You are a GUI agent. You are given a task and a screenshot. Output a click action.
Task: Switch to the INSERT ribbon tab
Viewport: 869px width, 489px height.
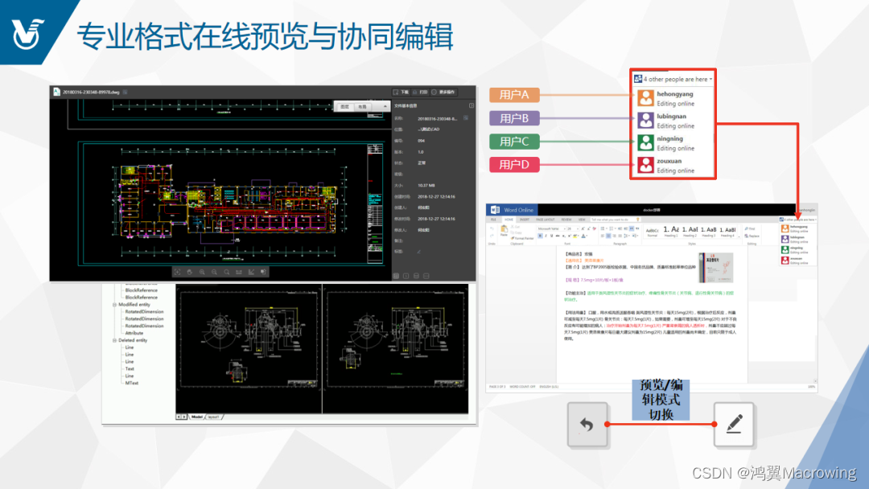tap(524, 220)
